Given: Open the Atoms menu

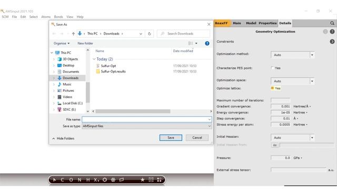Looking at the screenshot, I should click(x=46, y=17).
